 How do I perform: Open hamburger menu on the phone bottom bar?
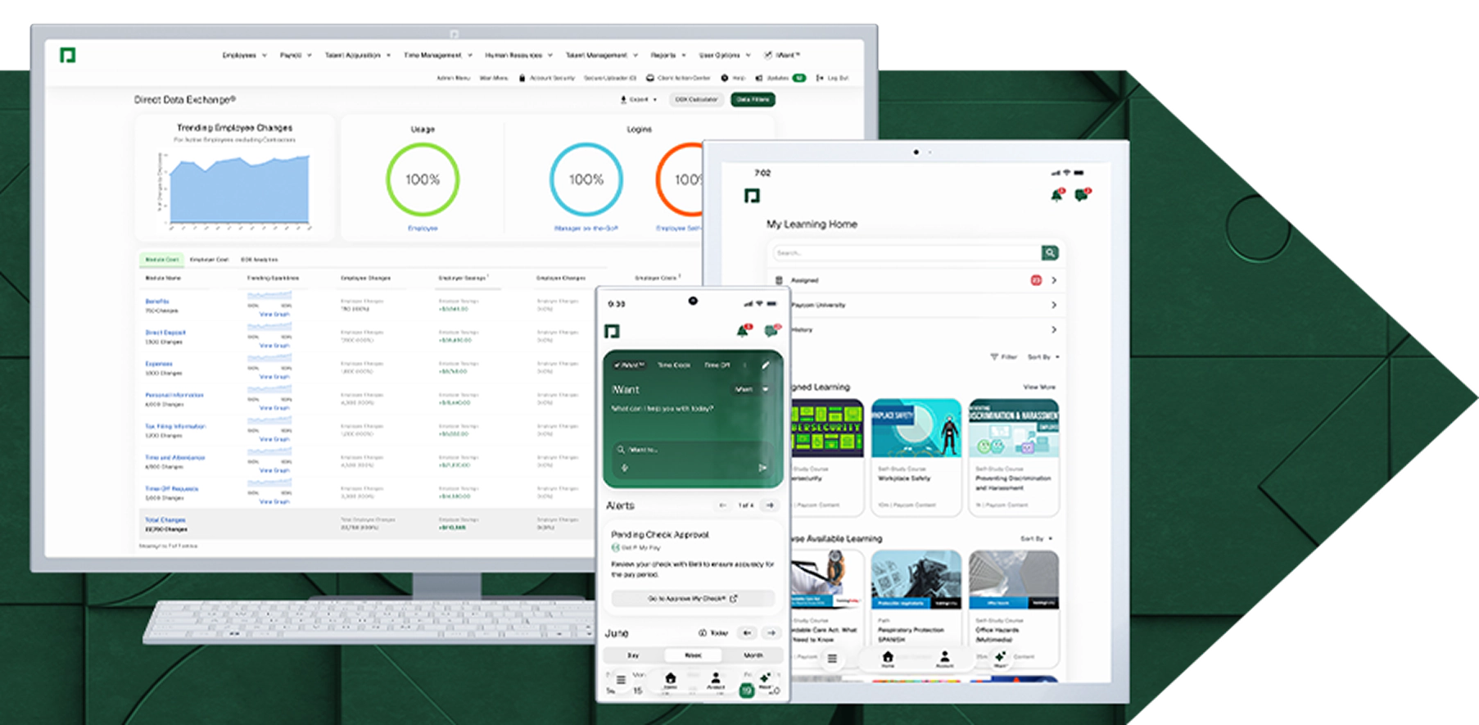[x=621, y=680]
